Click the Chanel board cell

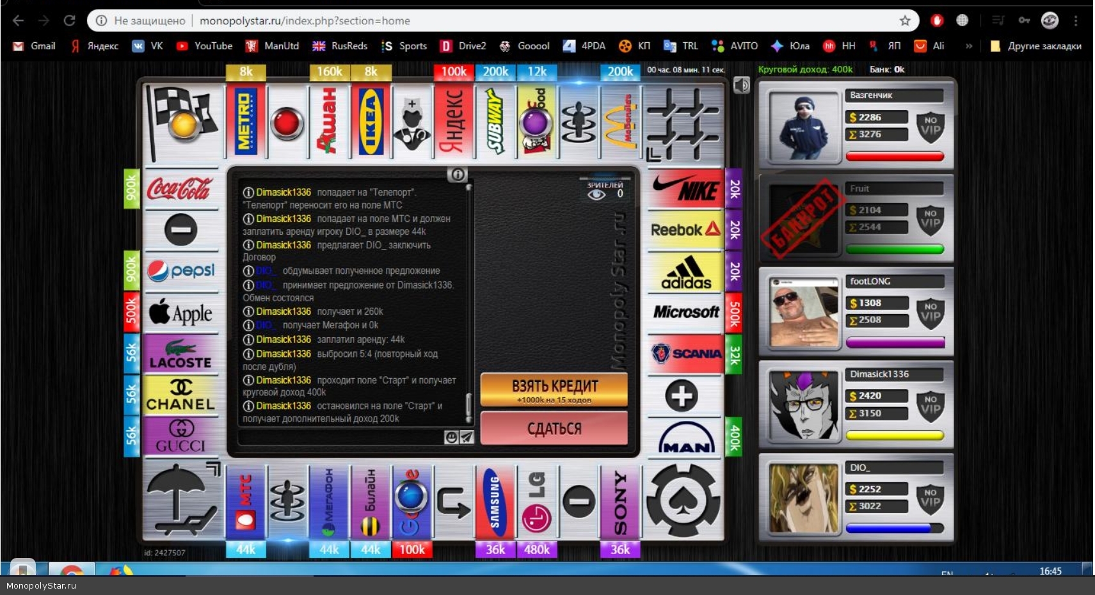(181, 395)
